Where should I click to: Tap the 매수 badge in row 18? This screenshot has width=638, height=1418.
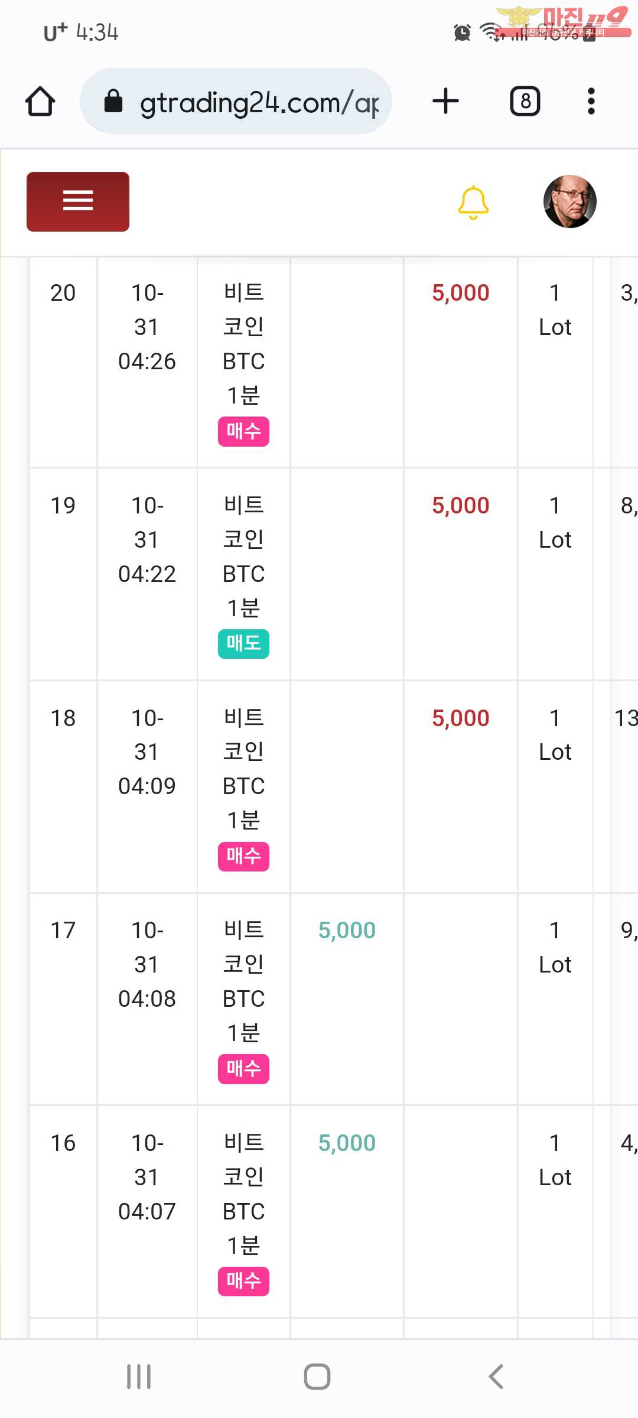(x=243, y=856)
